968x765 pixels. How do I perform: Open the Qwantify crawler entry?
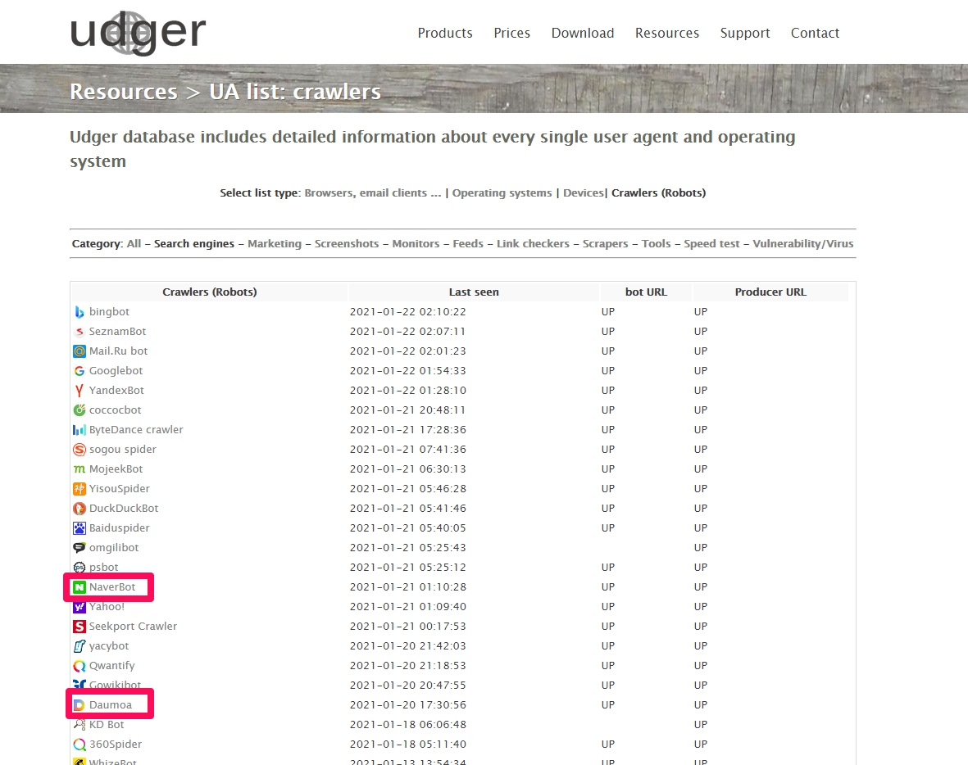[x=111, y=666]
